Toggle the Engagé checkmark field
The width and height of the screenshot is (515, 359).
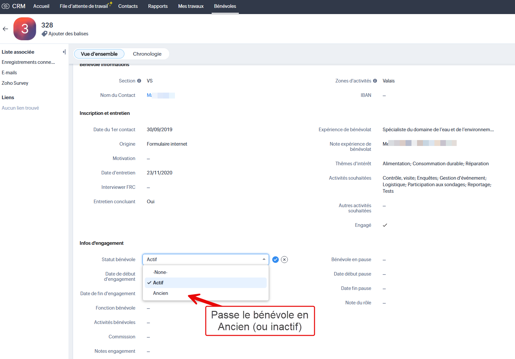[x=385, y=225]
